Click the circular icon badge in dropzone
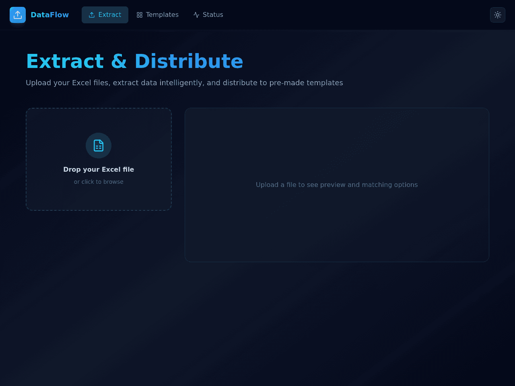Screen dimensions: 515x386 pyautogui.click(x=99, y=146)
